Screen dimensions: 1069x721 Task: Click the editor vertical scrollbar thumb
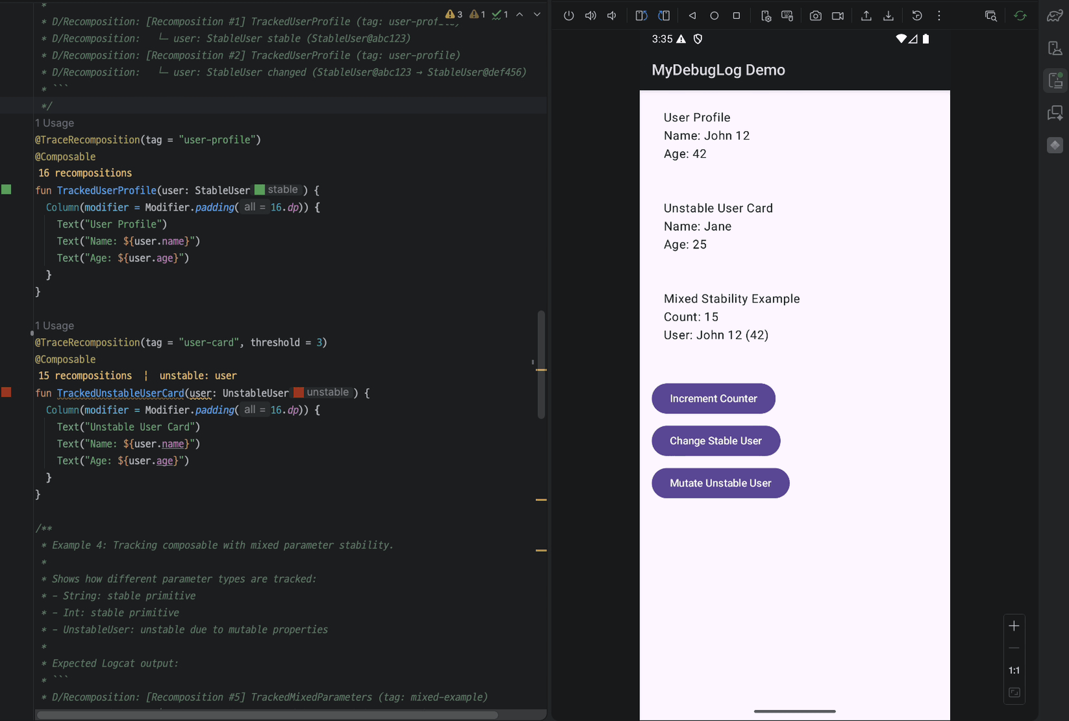coord(541,365)
